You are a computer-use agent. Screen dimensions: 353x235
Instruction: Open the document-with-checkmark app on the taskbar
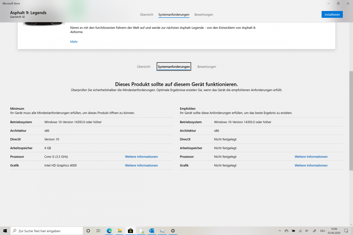click(141, 231)
